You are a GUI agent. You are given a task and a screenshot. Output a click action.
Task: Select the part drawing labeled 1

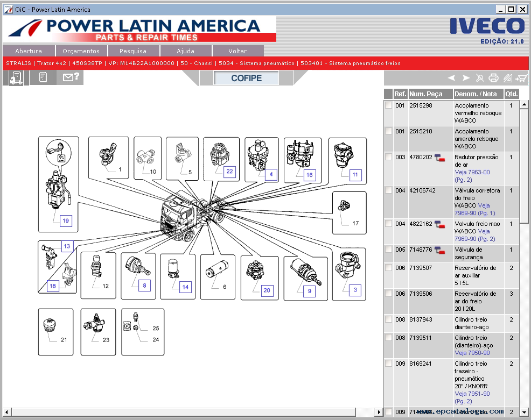[x=108, y=158]
